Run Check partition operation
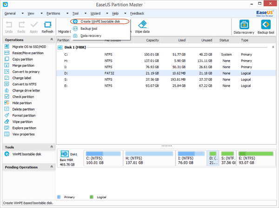Image resolution: width=279 pixels, height=208 pixels. (19, 97)
